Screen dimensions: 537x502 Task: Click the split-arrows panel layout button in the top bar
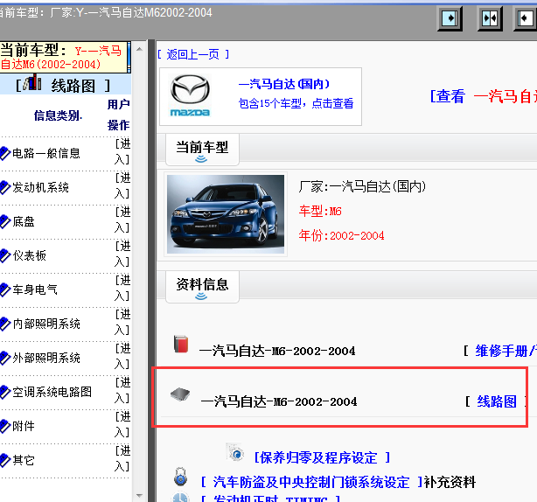point(490,18)
